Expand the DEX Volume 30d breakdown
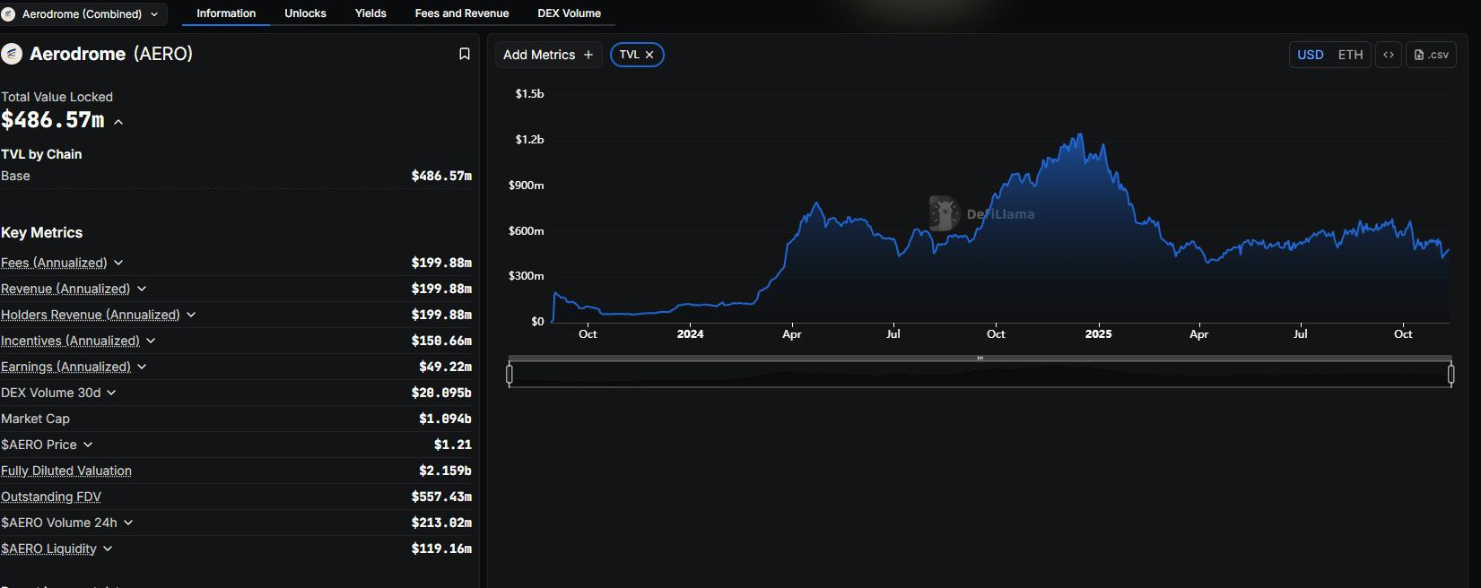This screenshot has width=1481, height=588. coord(111,393)
